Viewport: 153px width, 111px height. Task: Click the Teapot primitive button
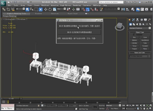coord(134,49)
